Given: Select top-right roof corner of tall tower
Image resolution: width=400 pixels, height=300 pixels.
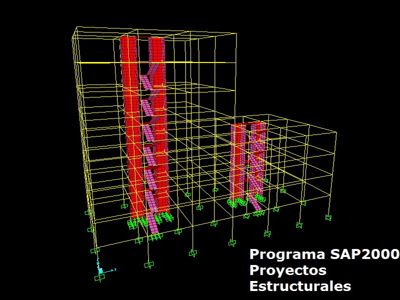Looking at the screenshot, I should click(x=236, y=34).
